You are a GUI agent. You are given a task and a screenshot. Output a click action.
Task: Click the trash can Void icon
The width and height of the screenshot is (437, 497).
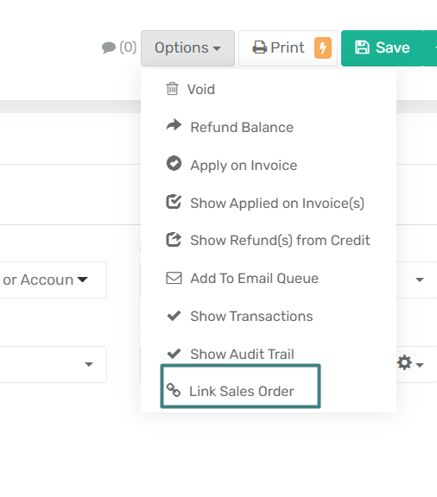click(173, 89)
